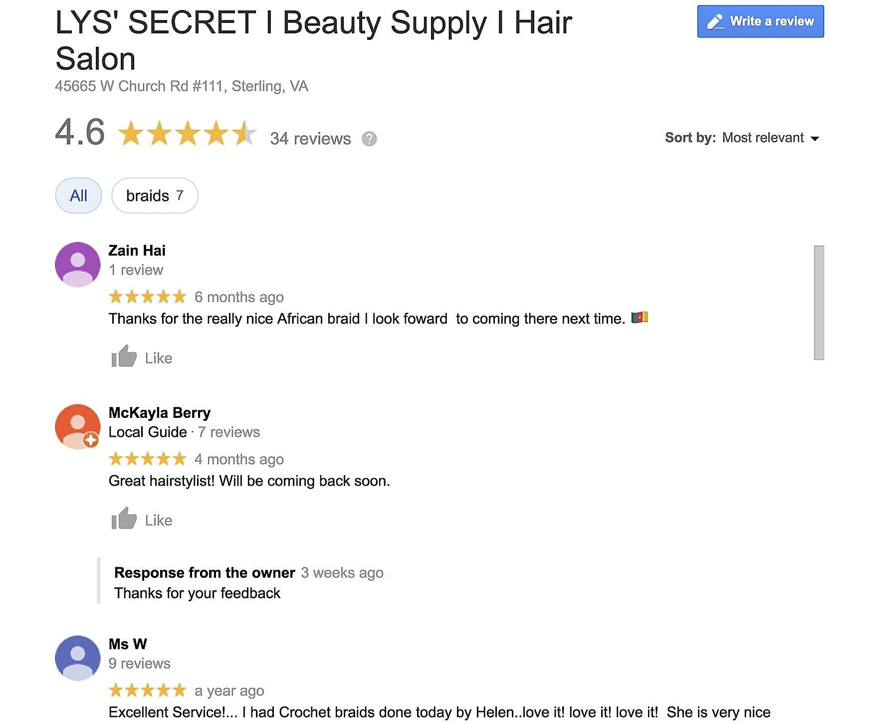Click the Write a review button
The width and height of the screenshot is (879, 724).
760,21
